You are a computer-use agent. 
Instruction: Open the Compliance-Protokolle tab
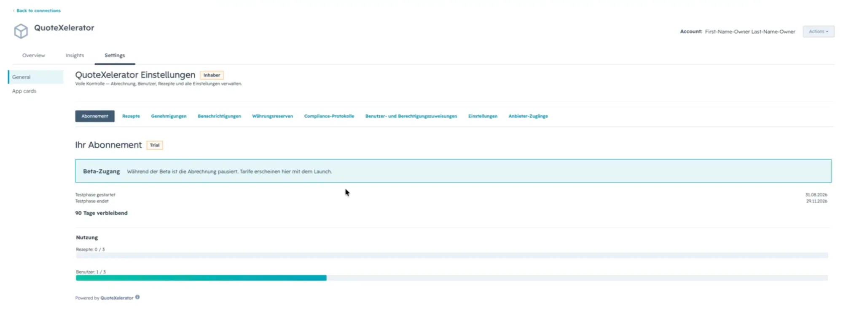pos(329,116)
